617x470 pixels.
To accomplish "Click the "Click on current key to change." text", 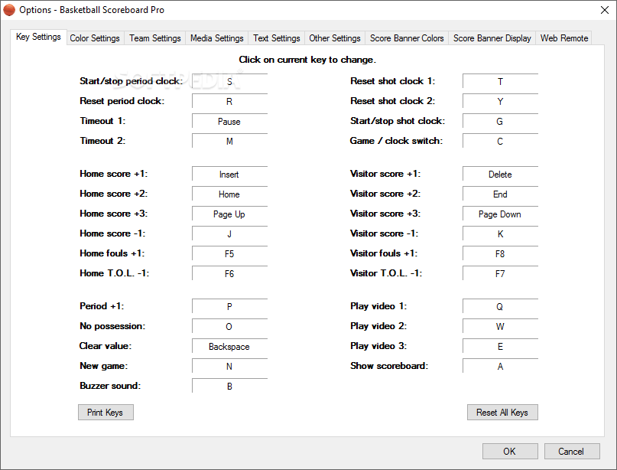I will [307, 60].
